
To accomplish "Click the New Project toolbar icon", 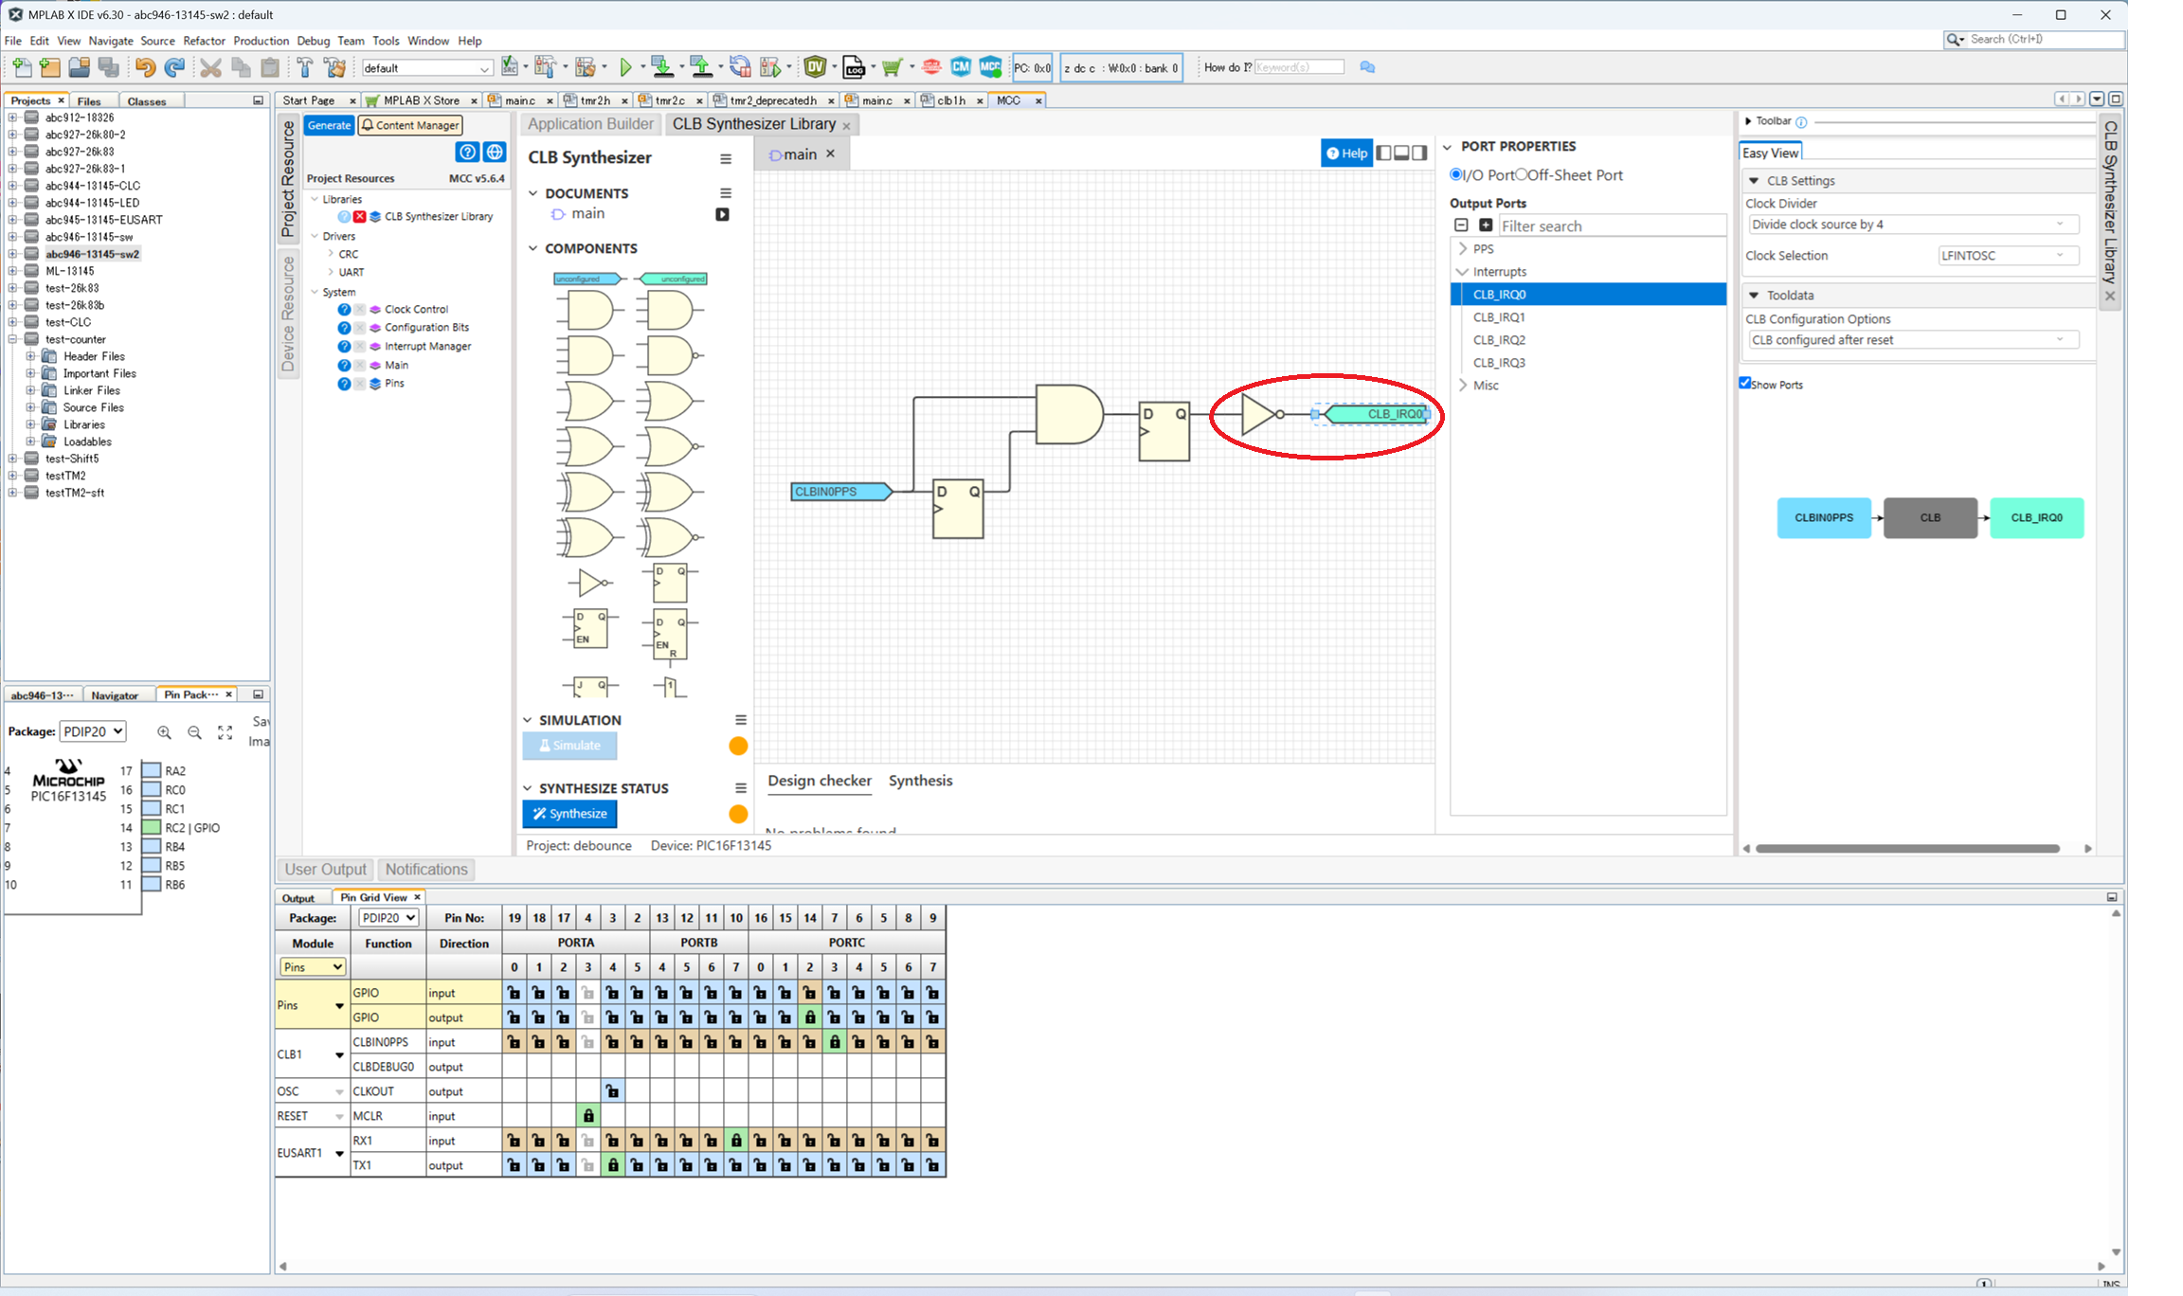I will pyautogui.click(x=50, y=67).
